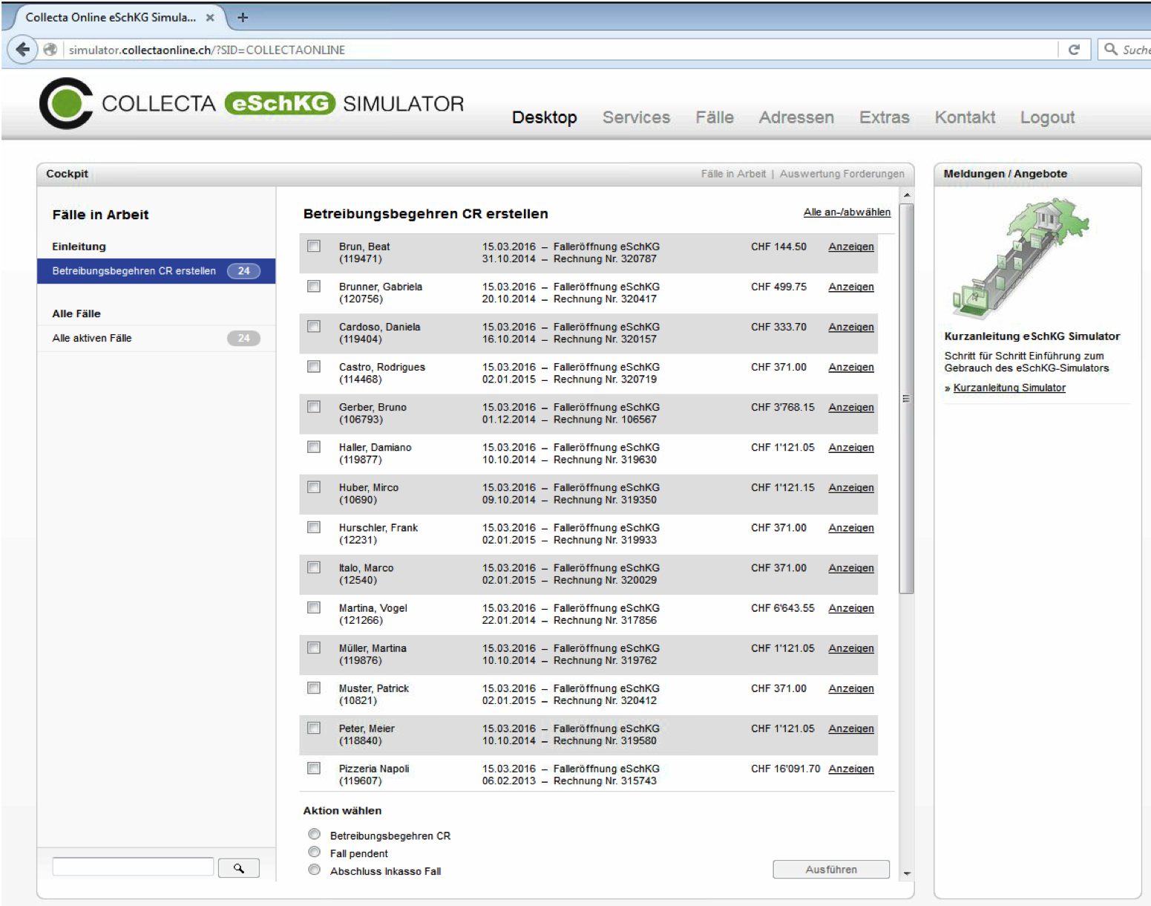
Task: Tick the checkbox for Castro, Rodrigues
Action: coord(314,367)
